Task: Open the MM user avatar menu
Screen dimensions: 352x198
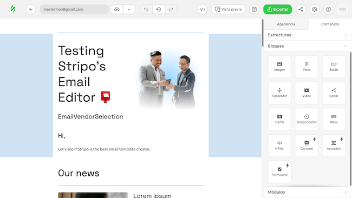Action: coord(343,9)
